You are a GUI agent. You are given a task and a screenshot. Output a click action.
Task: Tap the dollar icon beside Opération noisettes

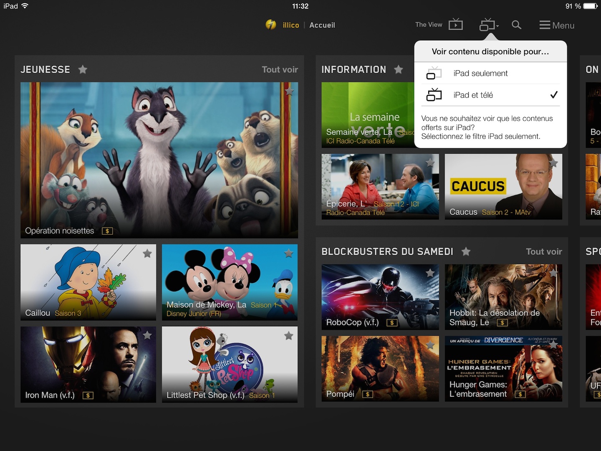(x=107, y=231)
